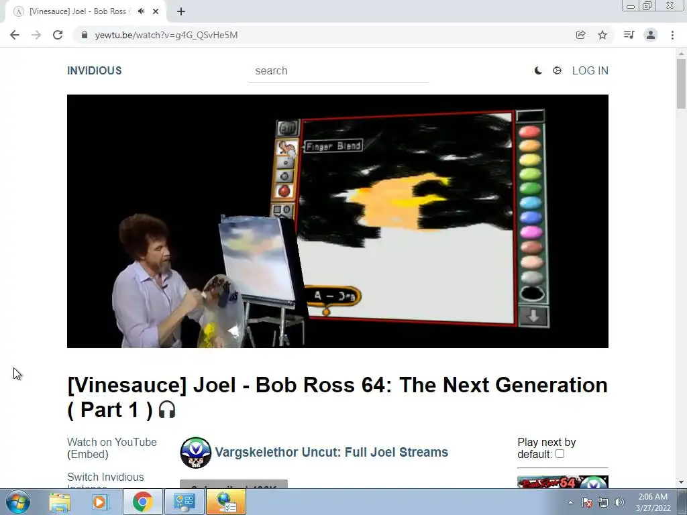Open Chrome three-dot menu

(672, 35)
